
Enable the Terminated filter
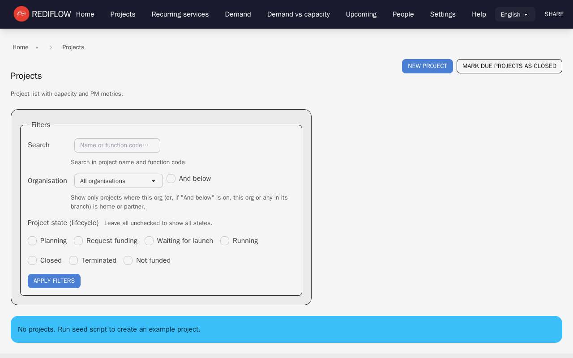tap(73, 260)
